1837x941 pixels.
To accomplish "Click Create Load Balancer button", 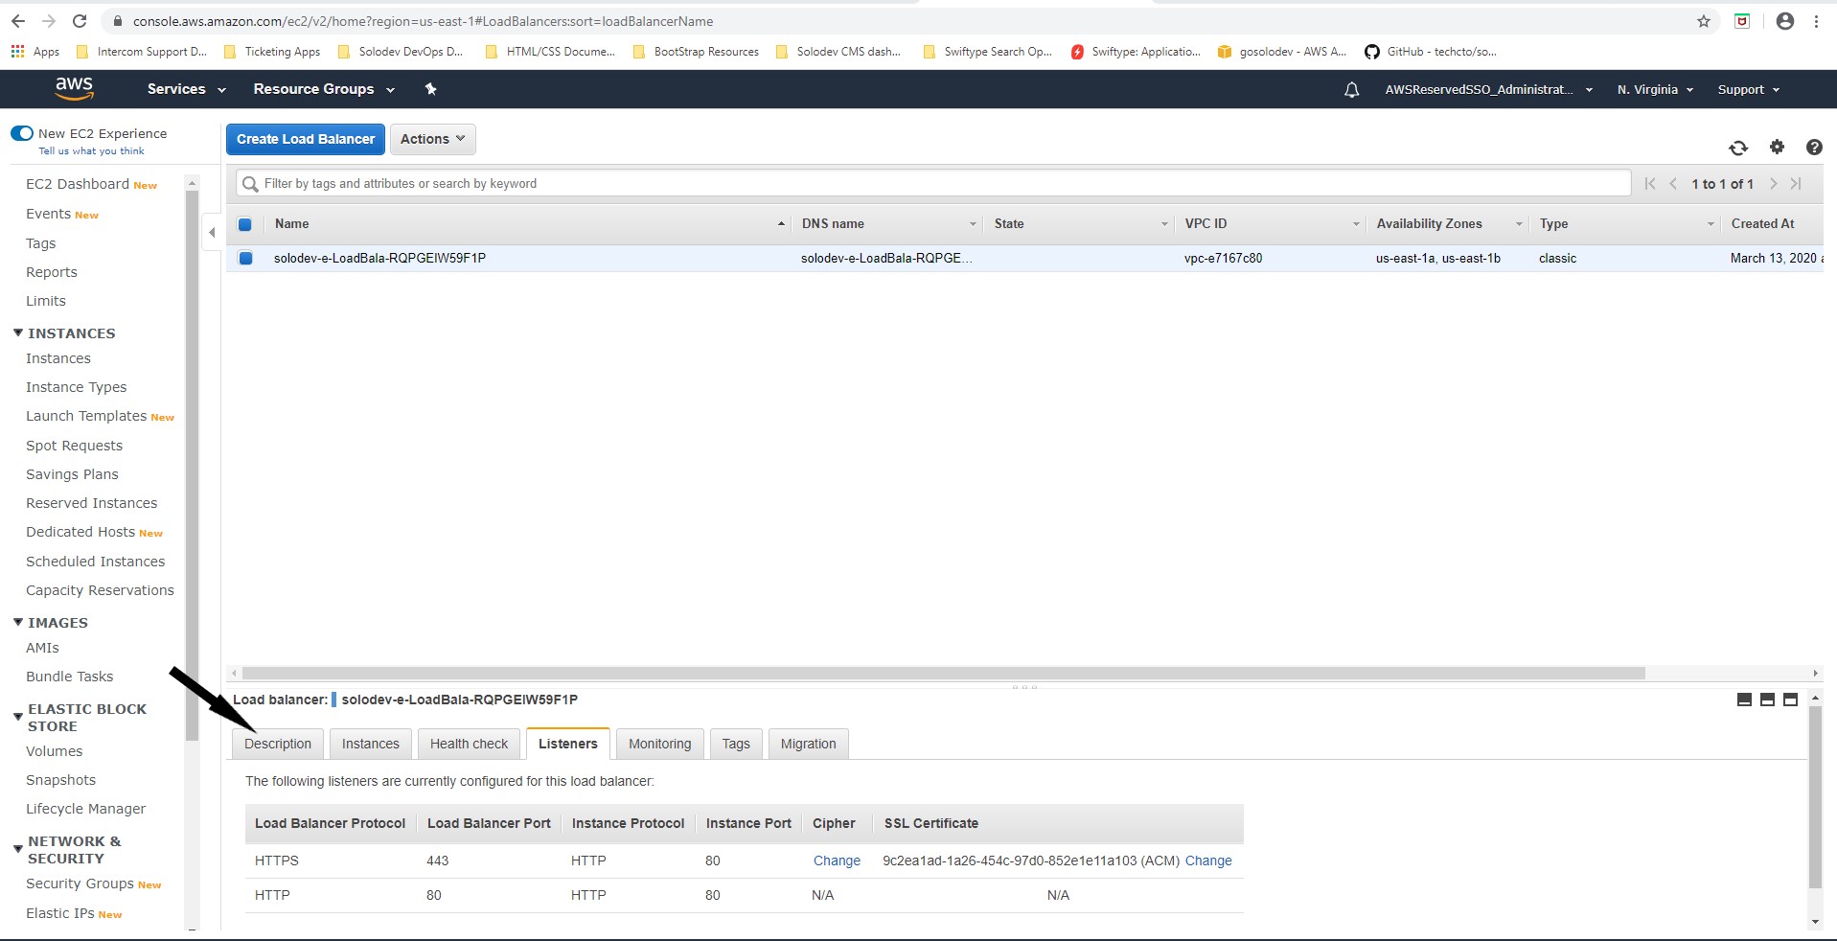I will point(306,139).
